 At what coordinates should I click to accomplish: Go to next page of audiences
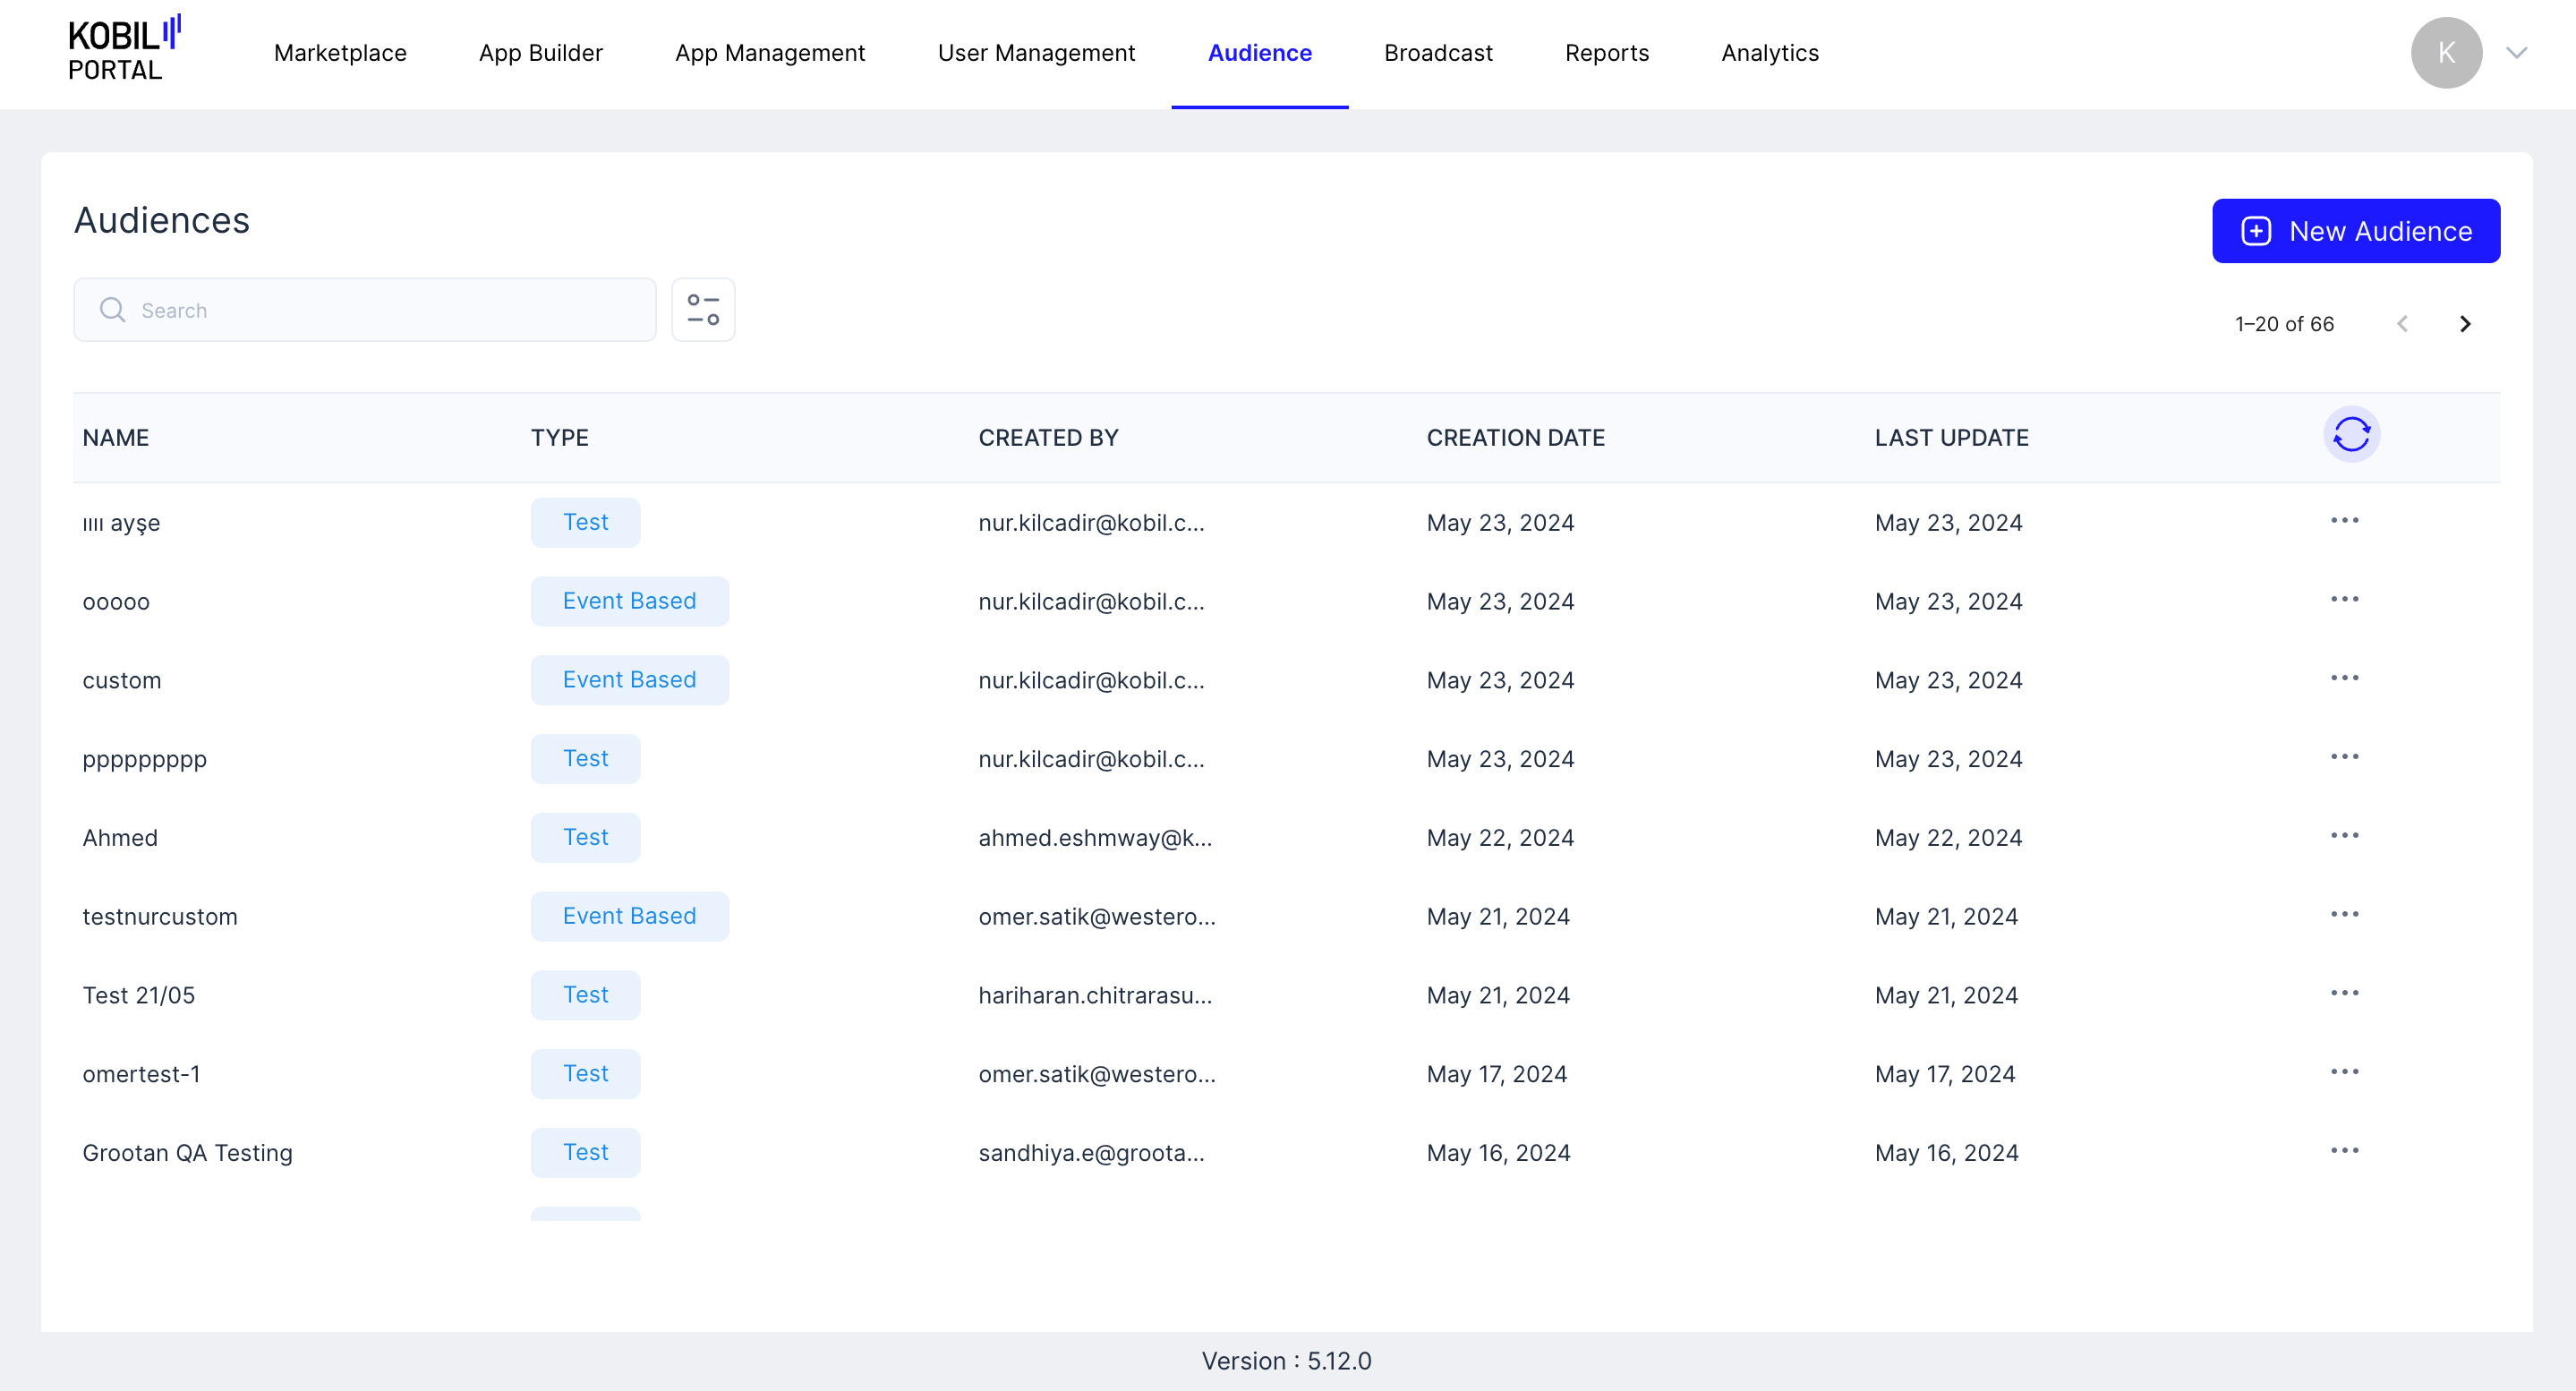pos(2465,324)
